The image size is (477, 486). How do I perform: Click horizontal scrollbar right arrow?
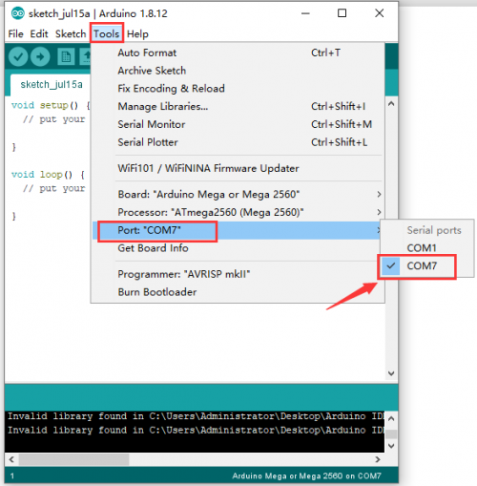pyautogui.click(x=378, y=459)
